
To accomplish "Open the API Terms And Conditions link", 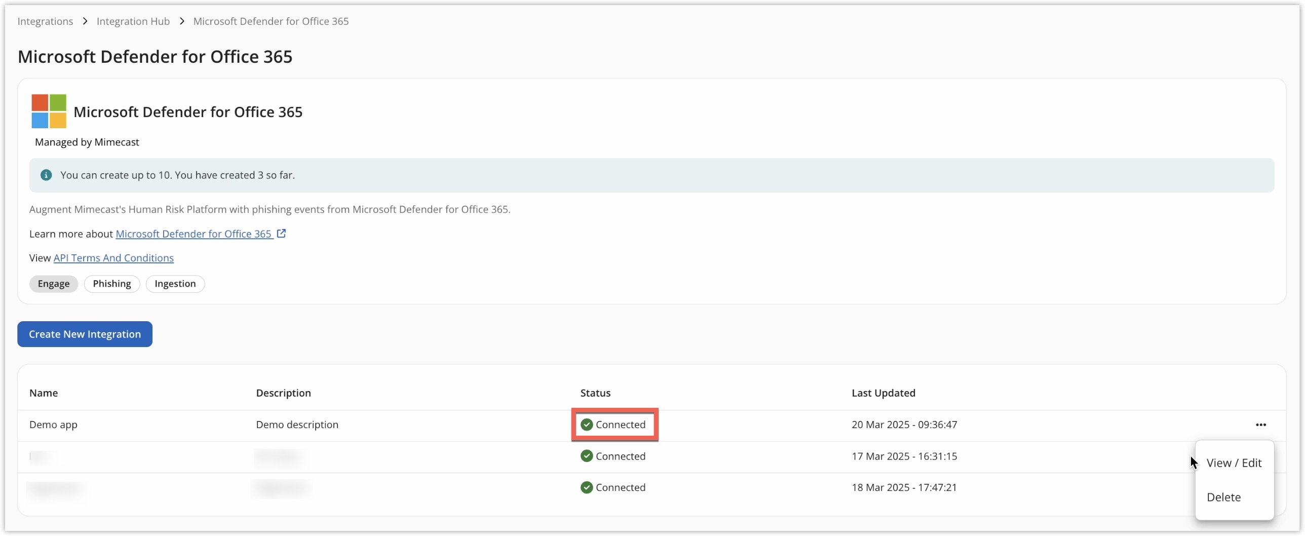I will pyautogui.click(x=113, y=258).
